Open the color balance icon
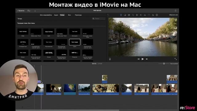Image resolution: width=197 pixels, height=111 pixels. click(x=125, y=15)
